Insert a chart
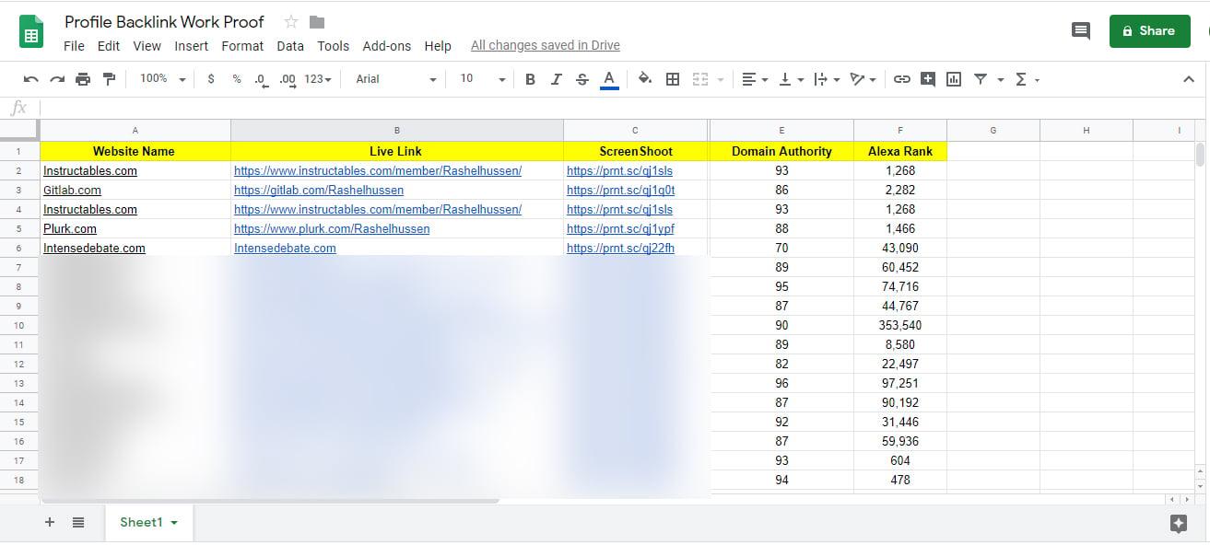Viewport: 1210px width, 545px height. (953, 79)
